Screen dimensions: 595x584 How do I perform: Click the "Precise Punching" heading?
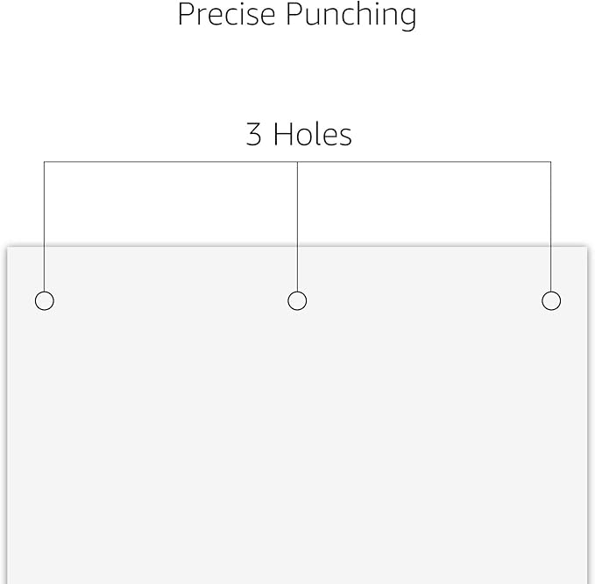coord(297,15)
